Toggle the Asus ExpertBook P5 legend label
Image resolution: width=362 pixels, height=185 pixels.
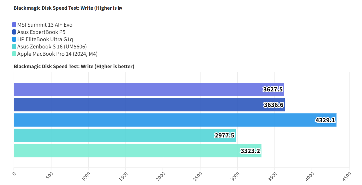pos(41,32)
